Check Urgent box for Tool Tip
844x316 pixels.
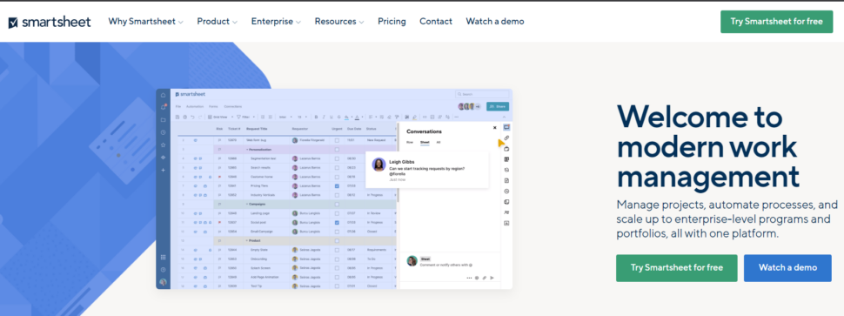[x=337, y=286]
